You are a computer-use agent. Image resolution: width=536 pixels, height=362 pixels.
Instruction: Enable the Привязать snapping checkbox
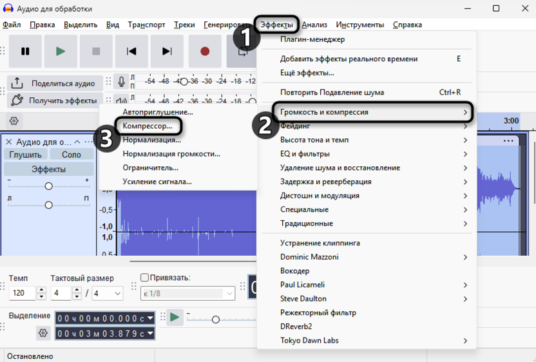[144, 278]
